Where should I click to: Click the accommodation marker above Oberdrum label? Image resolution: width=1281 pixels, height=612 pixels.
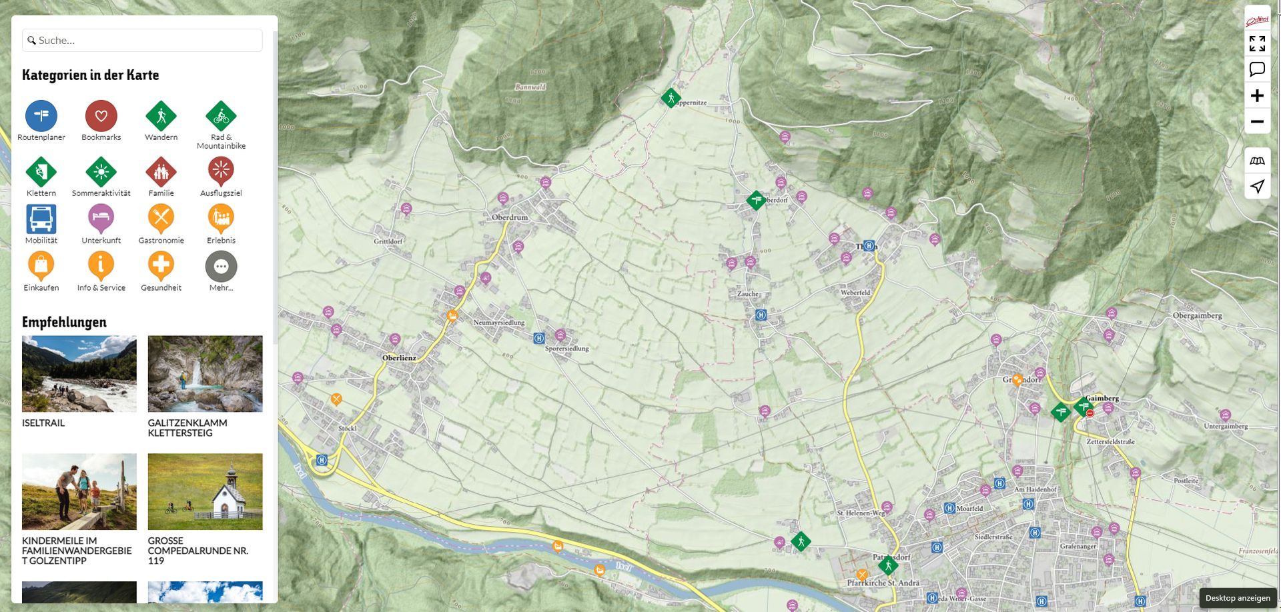[503, 198]
